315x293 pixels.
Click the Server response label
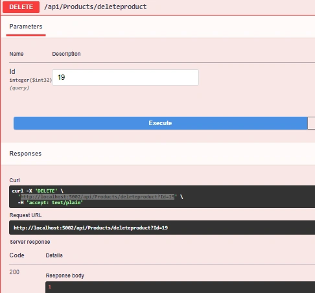(30, 242)
